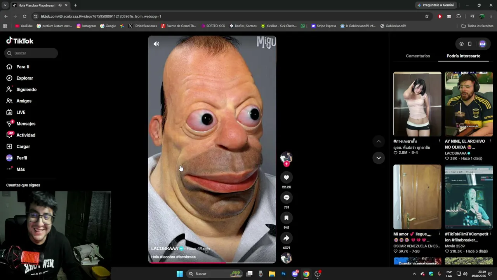497x280 pixels.
Task: Select the Podría interesarte tab
Action: (463, 56)
